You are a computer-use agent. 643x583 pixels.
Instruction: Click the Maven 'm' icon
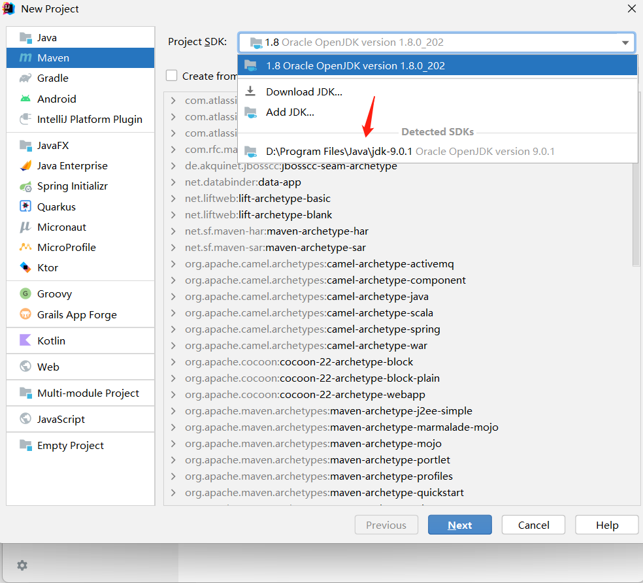(x=25, y=58)
